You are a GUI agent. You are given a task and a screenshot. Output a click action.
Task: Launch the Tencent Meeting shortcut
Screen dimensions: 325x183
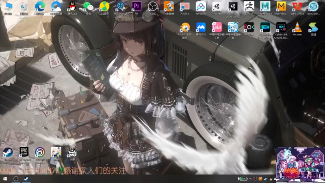point(201,29)
